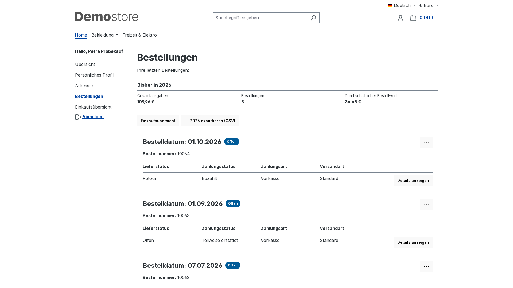Click order number 10062 text
This screenshot has width=513, height=288.
[183, 277]
